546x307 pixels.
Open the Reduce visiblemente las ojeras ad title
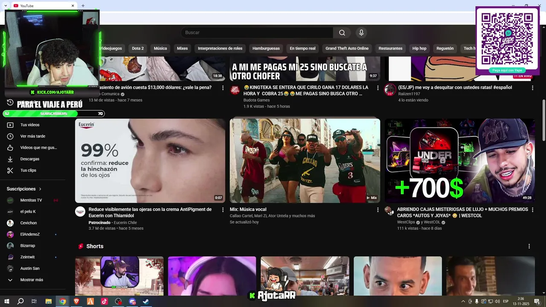150,212
